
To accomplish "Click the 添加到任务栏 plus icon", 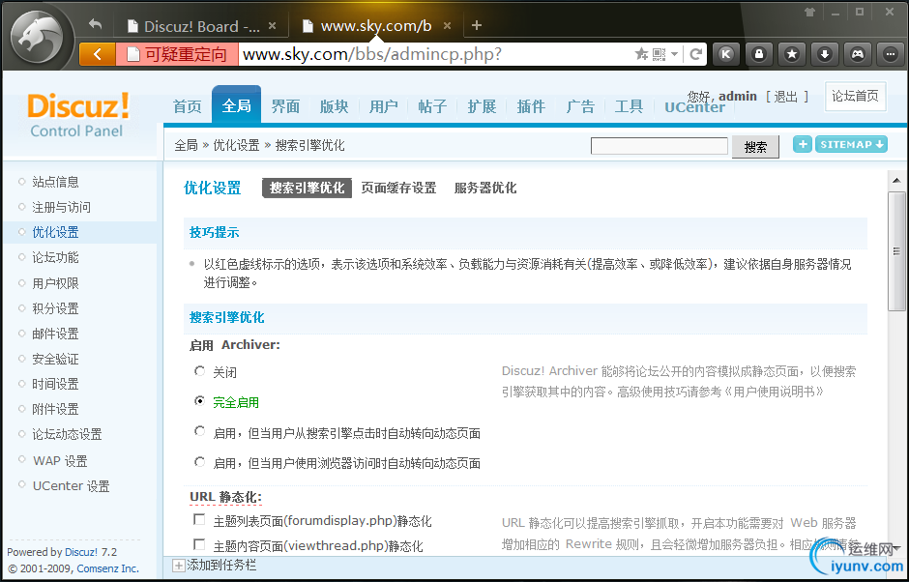I will pos(179,566).
